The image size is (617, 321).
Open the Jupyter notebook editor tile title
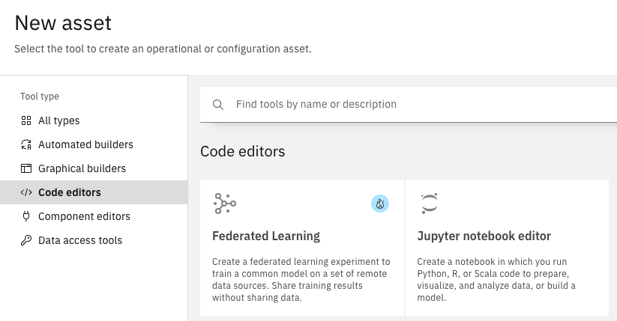pyautogui.click(x=484, y=236)
